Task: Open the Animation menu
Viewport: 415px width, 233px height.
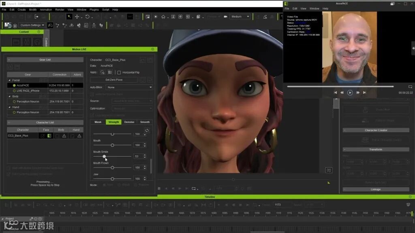Action: [46, 10]
